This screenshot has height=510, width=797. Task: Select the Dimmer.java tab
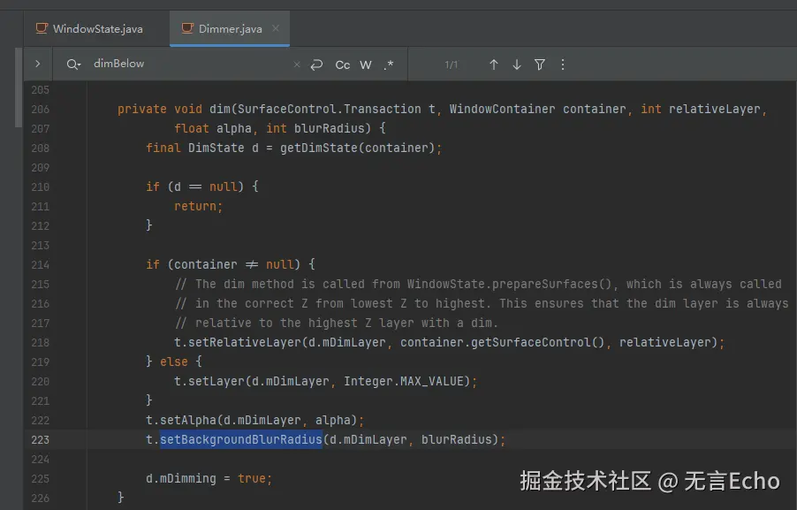click(230, 28)
